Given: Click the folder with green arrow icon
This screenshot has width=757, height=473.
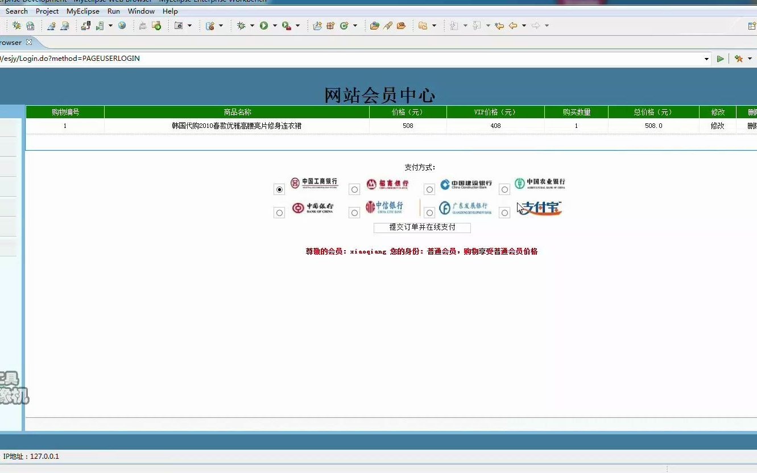Looking at the screenshot, I should (x=156, y=26).
